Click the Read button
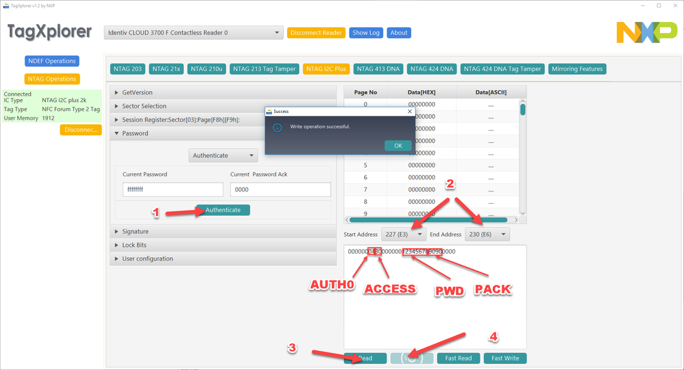Screen dimensions: 684x370 pos(365,358)
